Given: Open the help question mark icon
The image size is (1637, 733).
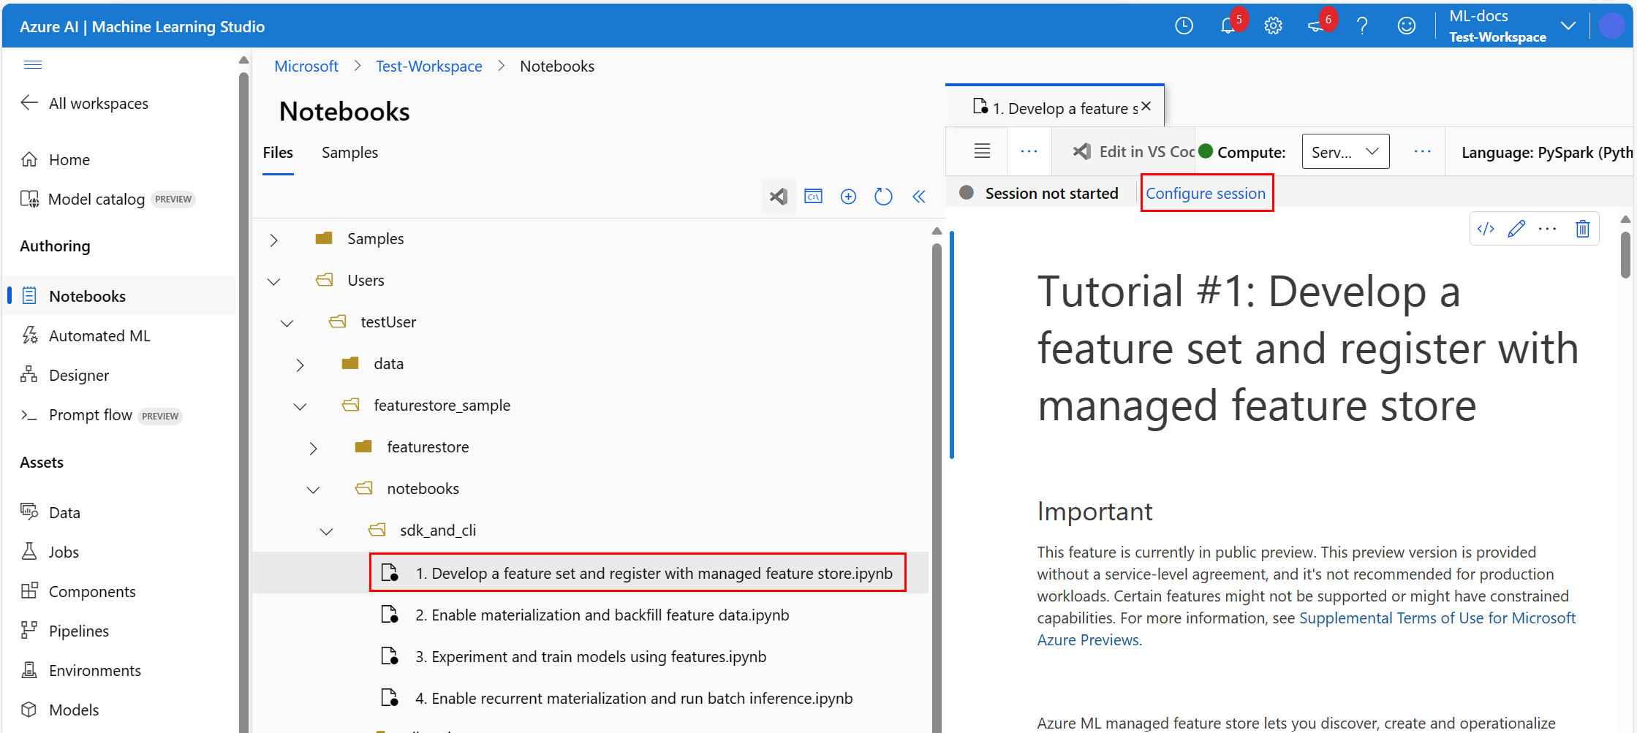Looking at the screenshot, I should [1361, 26].
